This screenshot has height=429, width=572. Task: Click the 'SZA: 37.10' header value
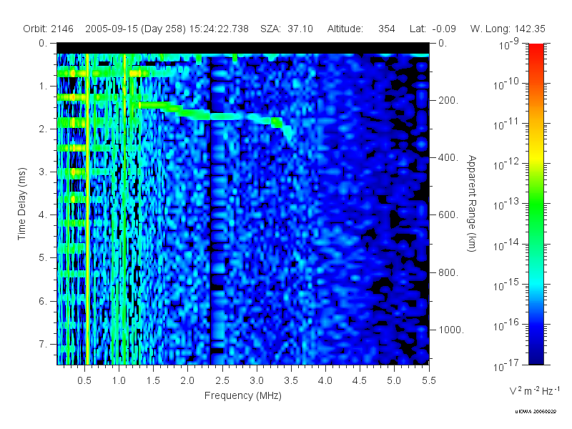(287, 29)
